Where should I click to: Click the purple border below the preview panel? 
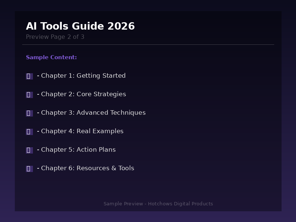[x=148, y=217]
